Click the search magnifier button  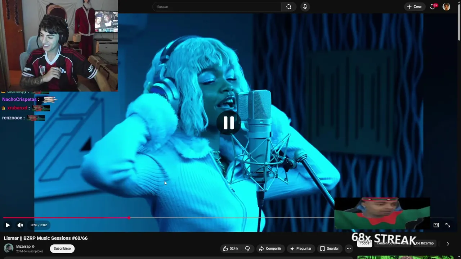tap(289, 6)
